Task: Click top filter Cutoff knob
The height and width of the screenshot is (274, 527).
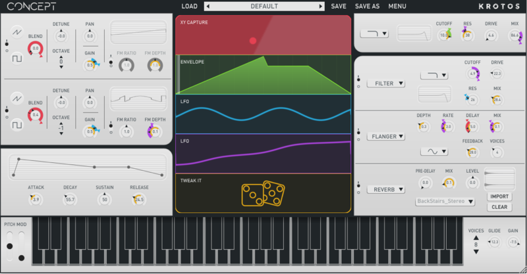Action: [x=444, y=35]
